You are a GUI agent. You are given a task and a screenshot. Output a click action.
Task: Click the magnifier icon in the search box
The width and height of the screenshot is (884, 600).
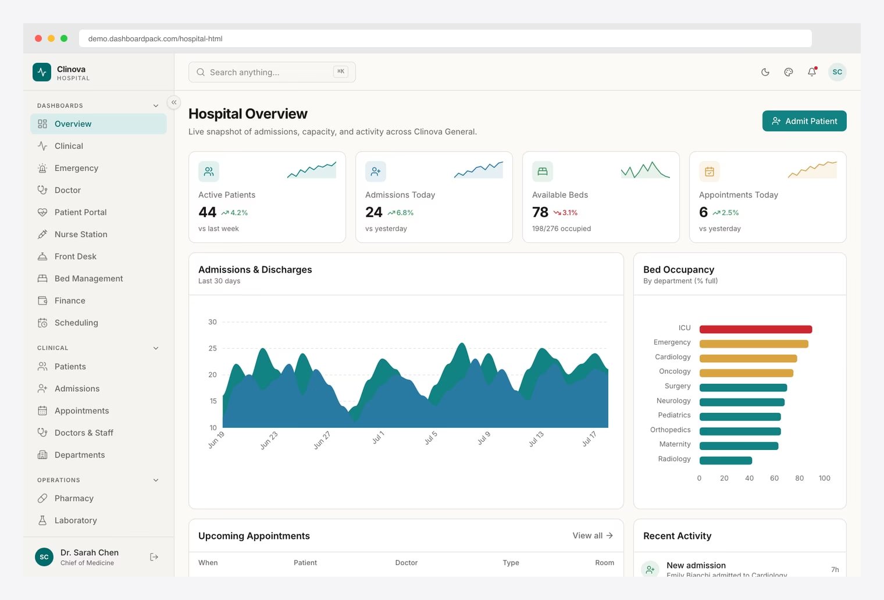click(201, 72)
